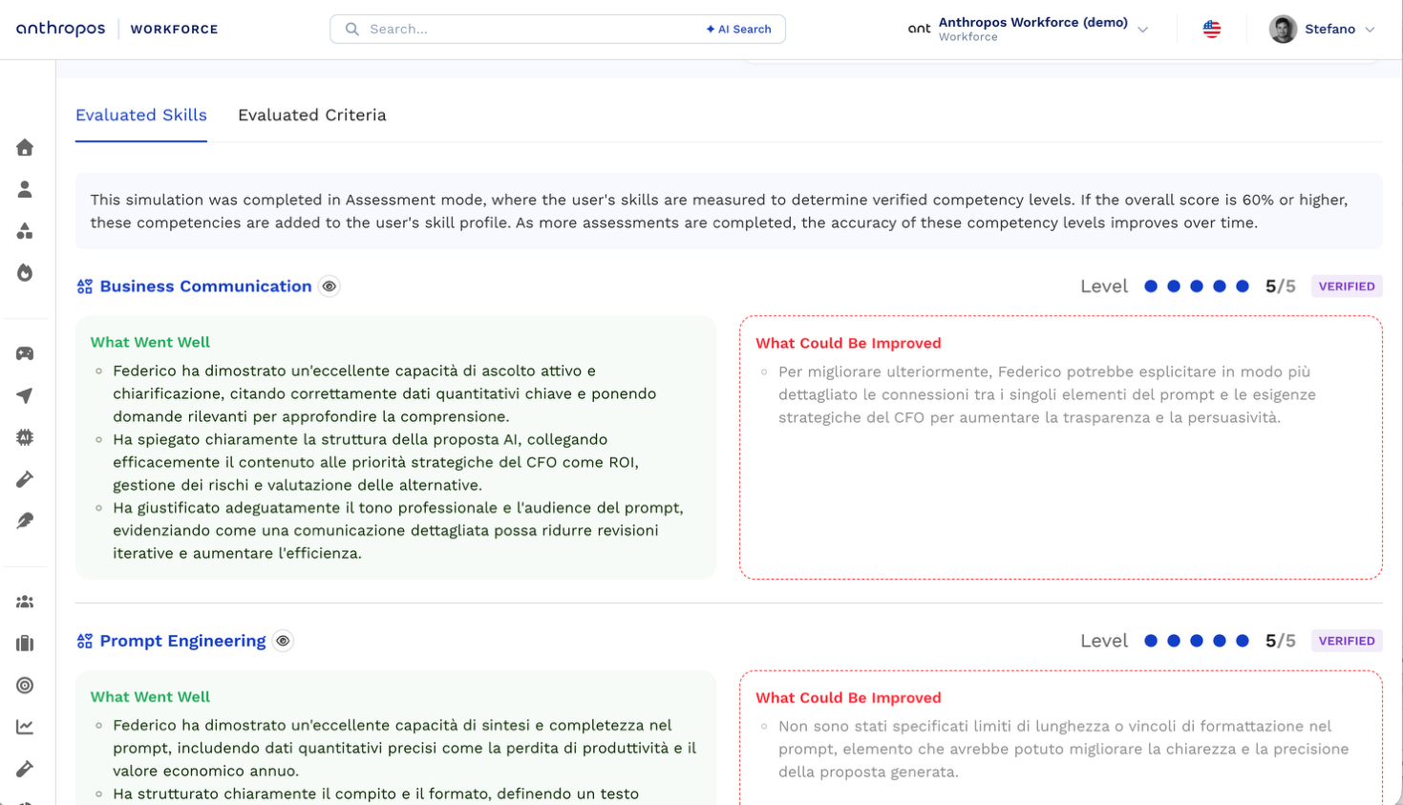Click the 5/5 score for Prompt Engineering

coord(1281,641)
